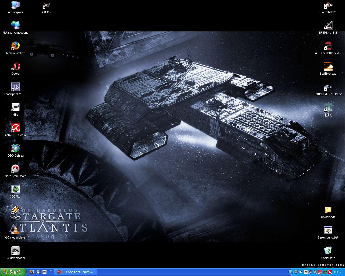The image size is (345, 276).
Task: Select the ATC for Battlefield 2 icon
Action: (328, 49)
